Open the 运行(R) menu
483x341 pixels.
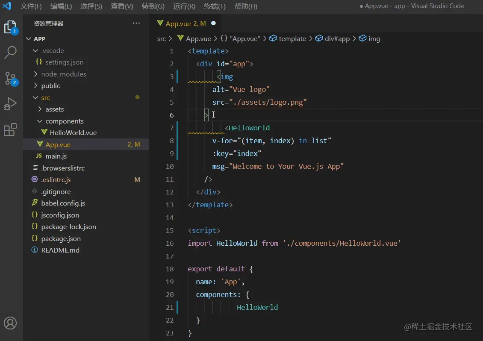click(x=184, y=6)
